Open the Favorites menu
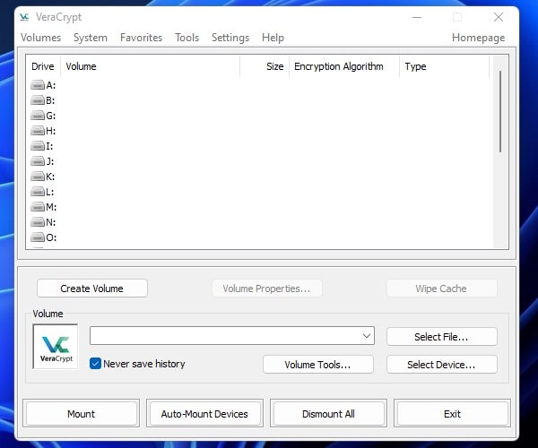The image size is (538, 448). coord(141,38)
